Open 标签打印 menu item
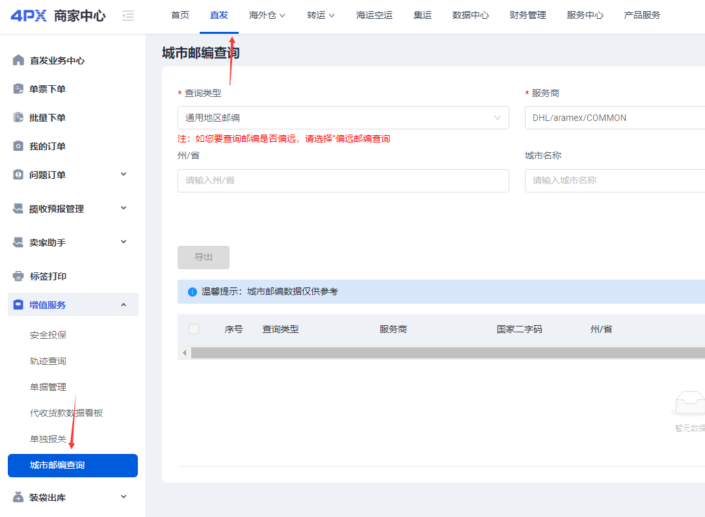 click(x=48, y=276)
